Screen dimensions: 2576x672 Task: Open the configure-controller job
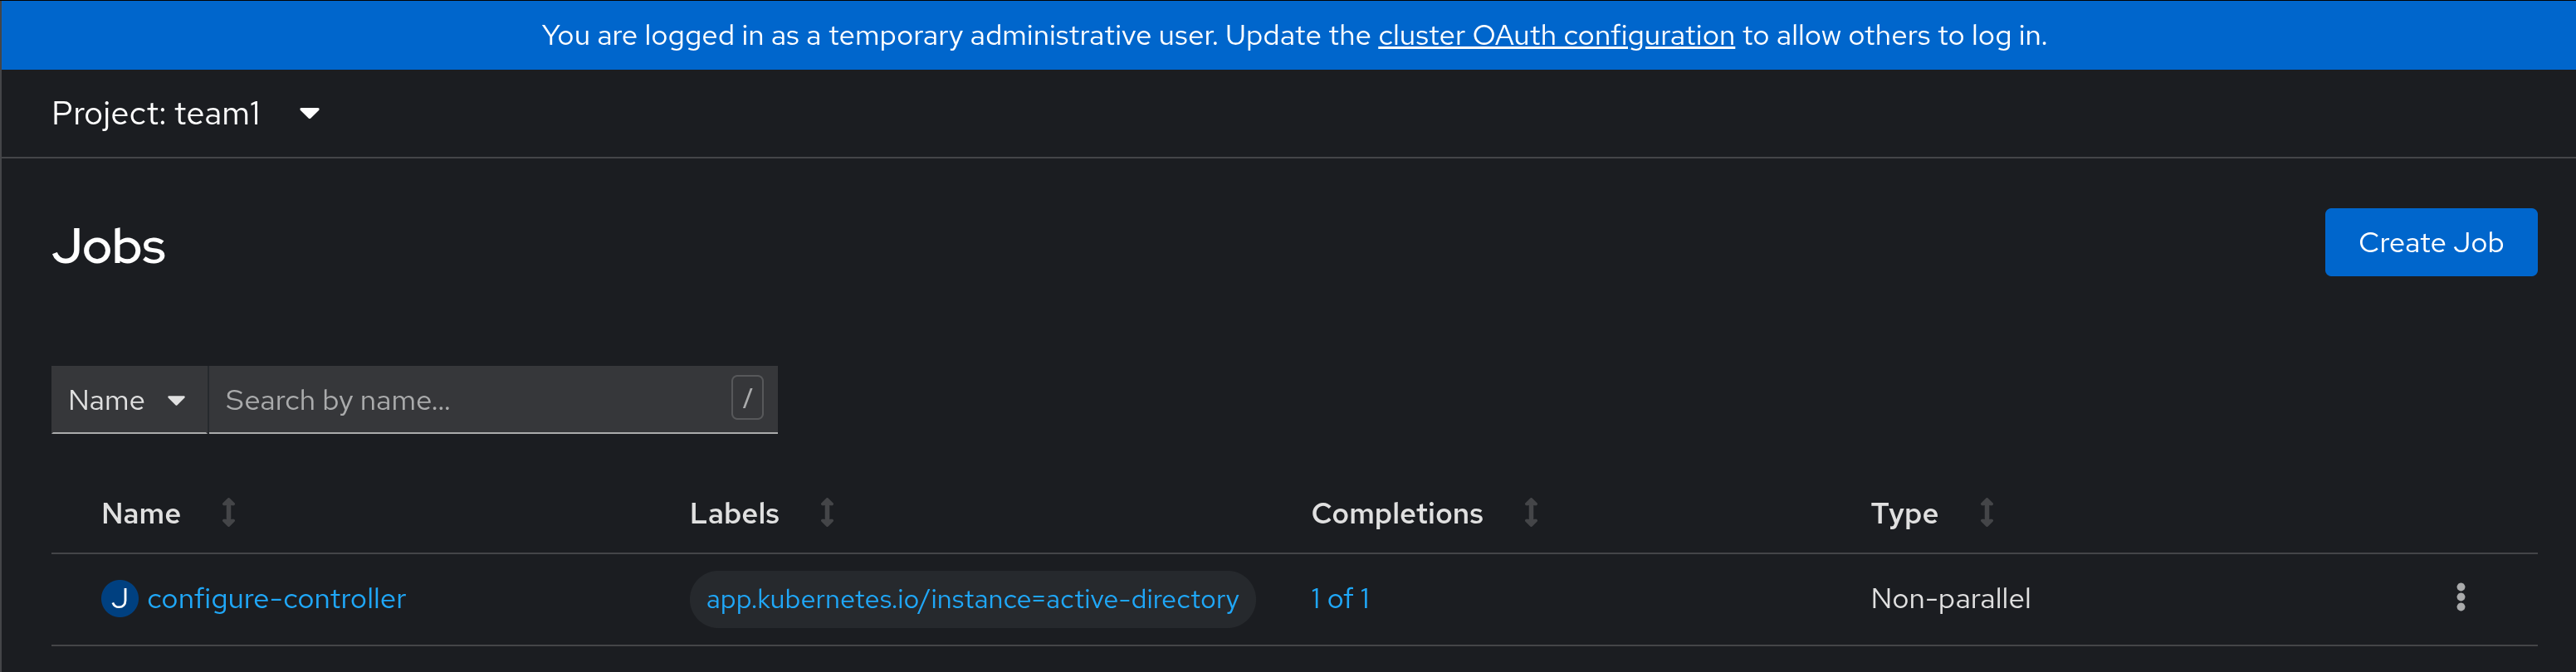point(276,599)
